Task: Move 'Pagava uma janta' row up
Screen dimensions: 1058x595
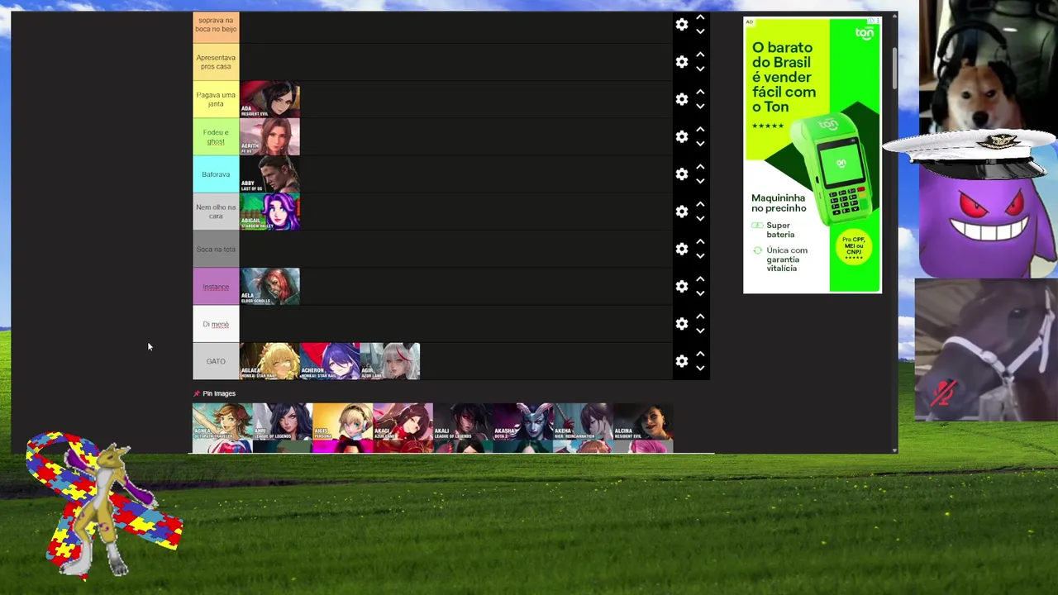Action: tap(700, 92)
